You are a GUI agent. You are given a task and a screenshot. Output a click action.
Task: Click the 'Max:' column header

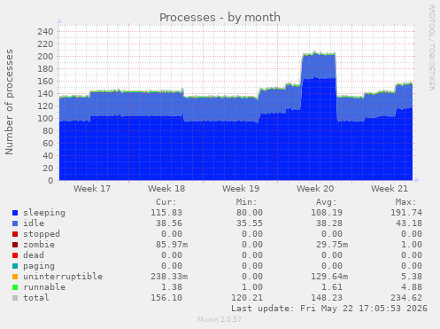pyautogui.click(x=405, y=202)
